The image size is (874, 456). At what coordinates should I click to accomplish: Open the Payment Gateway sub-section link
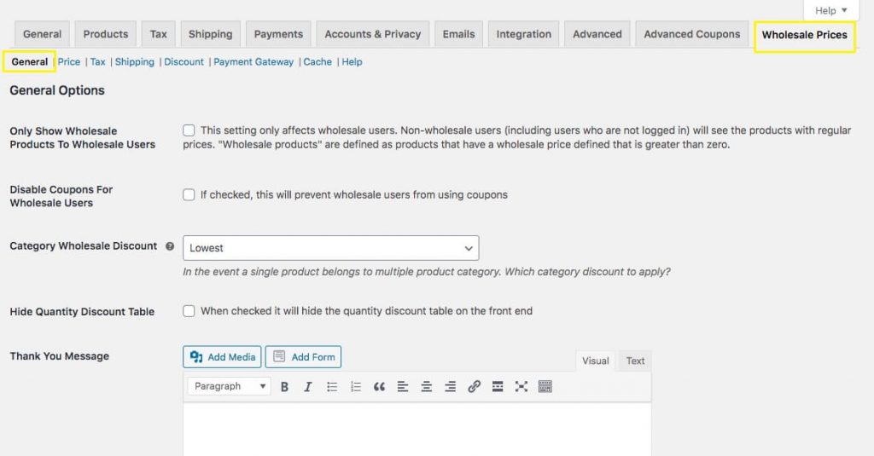(x=253, y=62)
